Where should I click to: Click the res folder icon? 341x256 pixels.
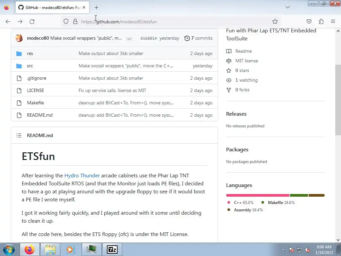[x=19, y=54]
